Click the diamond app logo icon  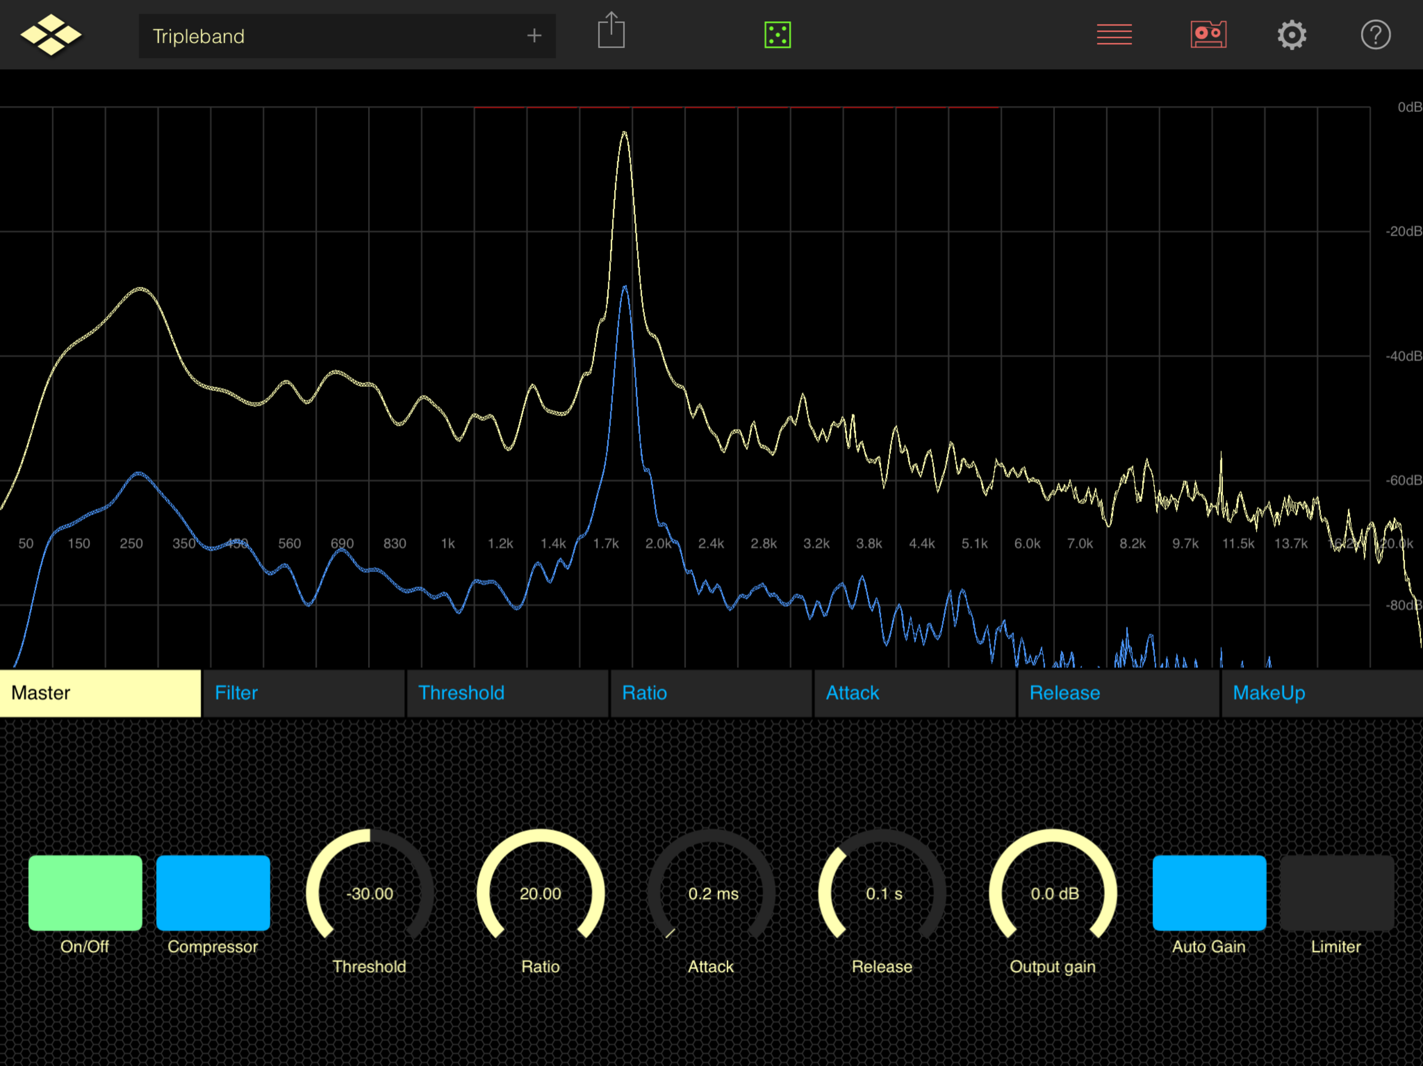coord(51,35)
